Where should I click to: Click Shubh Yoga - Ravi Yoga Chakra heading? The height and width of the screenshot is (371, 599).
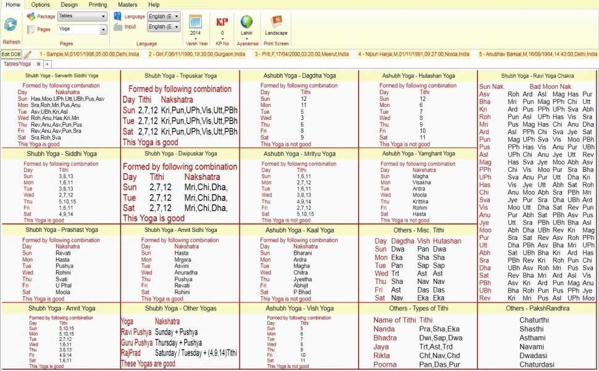(537, 75)
